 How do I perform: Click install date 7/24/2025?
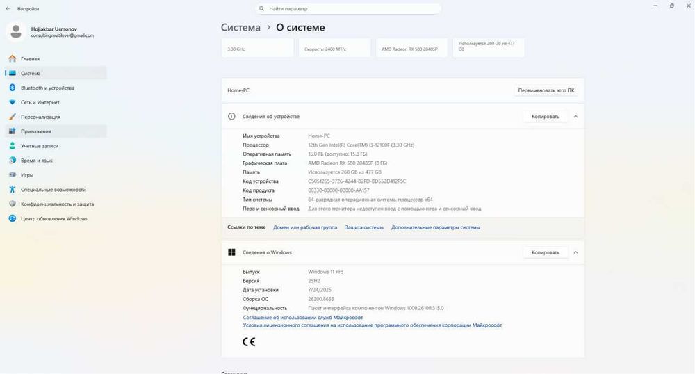pos(319,290)
